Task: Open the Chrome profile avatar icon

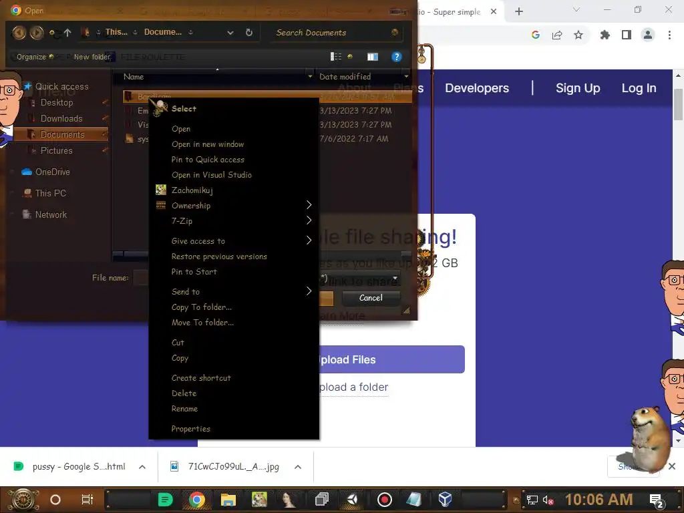Action: click(648, 35)
